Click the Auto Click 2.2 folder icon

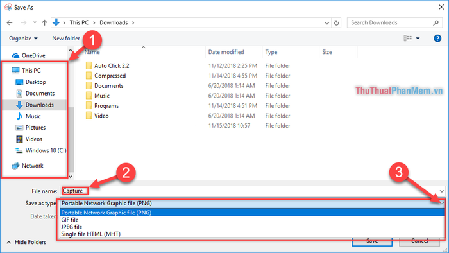pos(89,65)
